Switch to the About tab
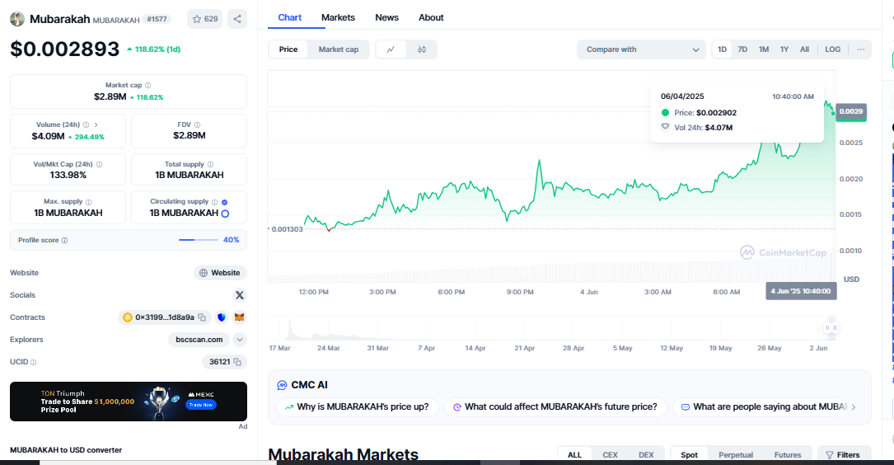 [431, 17]
